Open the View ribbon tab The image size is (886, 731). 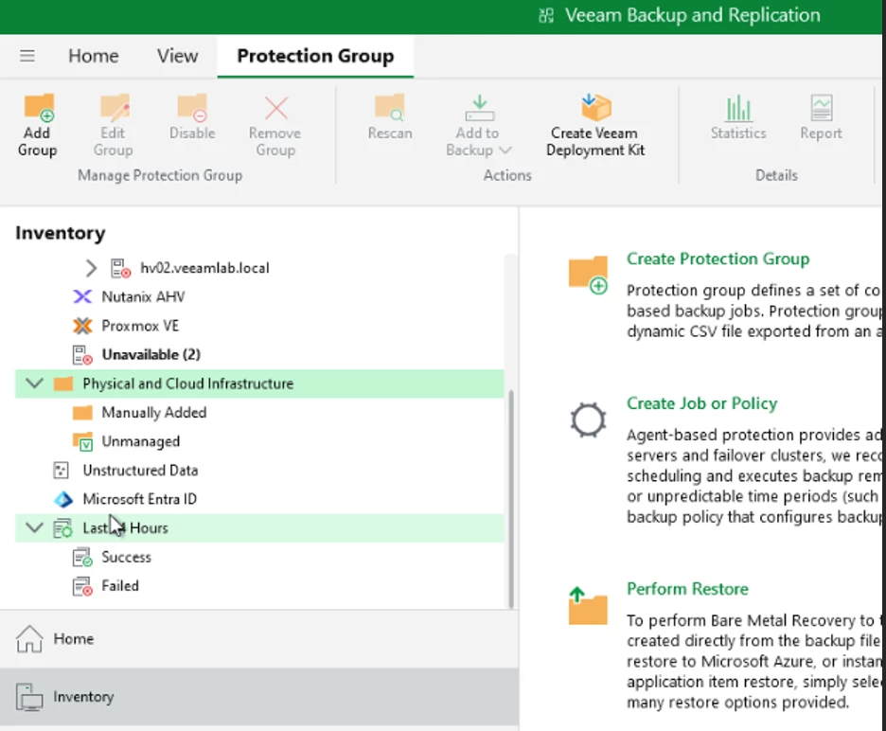click(177, 56)
